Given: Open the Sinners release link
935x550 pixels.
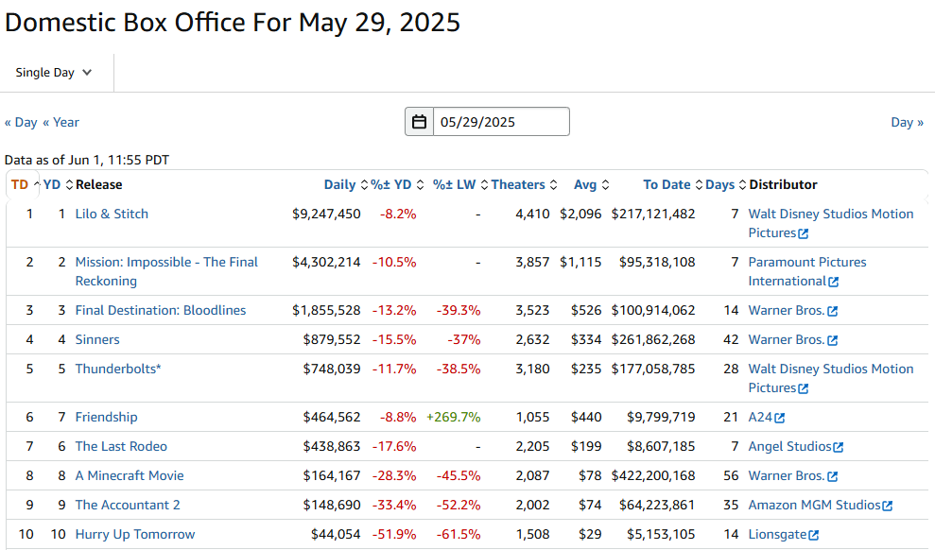Looking at the screenshot, I should click(x=97, y=339).
